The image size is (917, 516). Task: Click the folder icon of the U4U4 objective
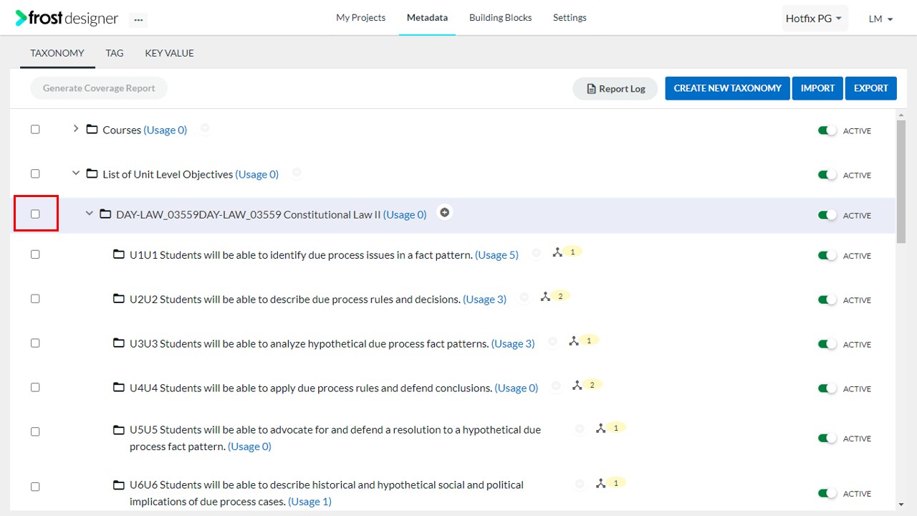pyautogui.click(x=119, y=388)
